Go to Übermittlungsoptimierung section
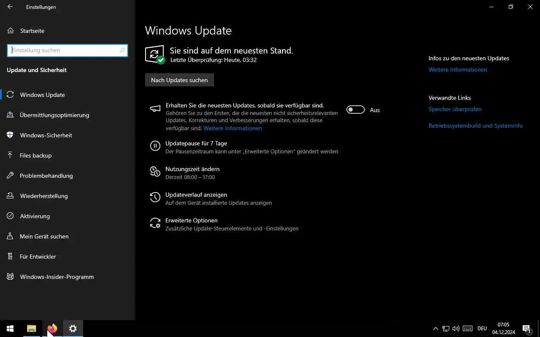 click(x=67, y=115)
